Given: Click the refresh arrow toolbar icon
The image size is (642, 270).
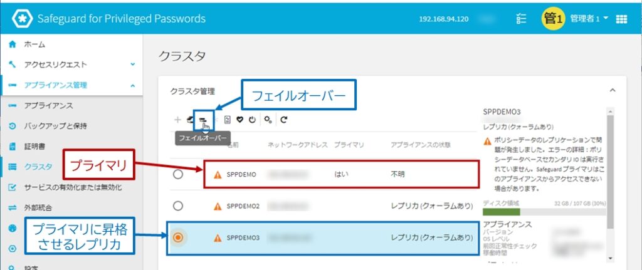Looking at the screenshot, I should pyautogui.click(x=284, y=120).
